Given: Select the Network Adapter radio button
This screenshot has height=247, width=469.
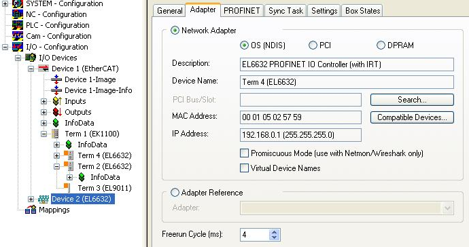Looking at the screenshot, I should coord(175,31).
